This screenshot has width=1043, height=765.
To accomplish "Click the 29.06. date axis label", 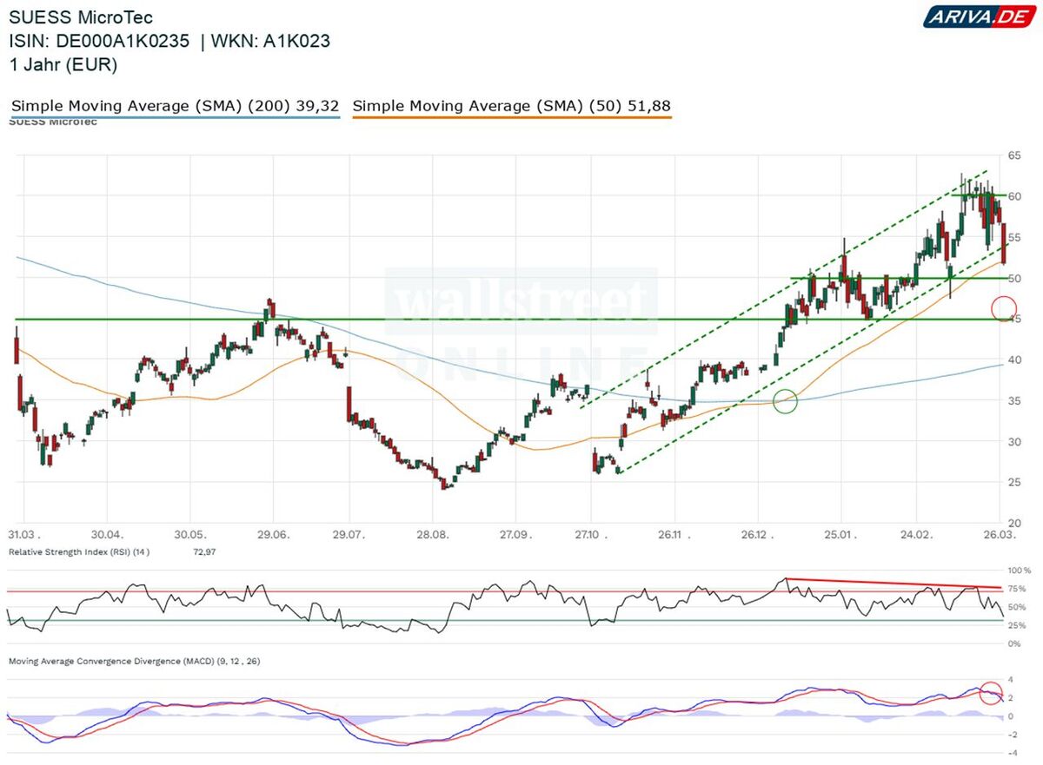I will click(273, 533).
